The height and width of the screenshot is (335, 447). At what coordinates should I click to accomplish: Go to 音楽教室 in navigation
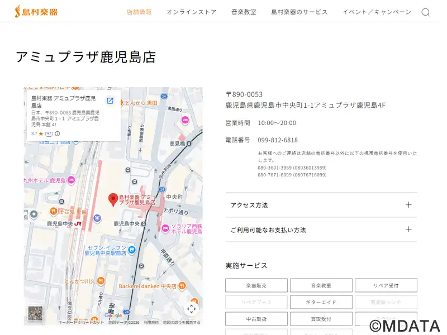click(x=244, y=12)
